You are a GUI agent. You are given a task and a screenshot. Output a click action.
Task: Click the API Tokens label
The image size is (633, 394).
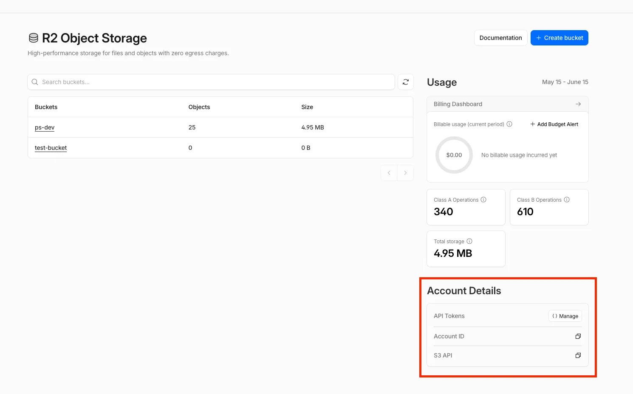[449, 316]
